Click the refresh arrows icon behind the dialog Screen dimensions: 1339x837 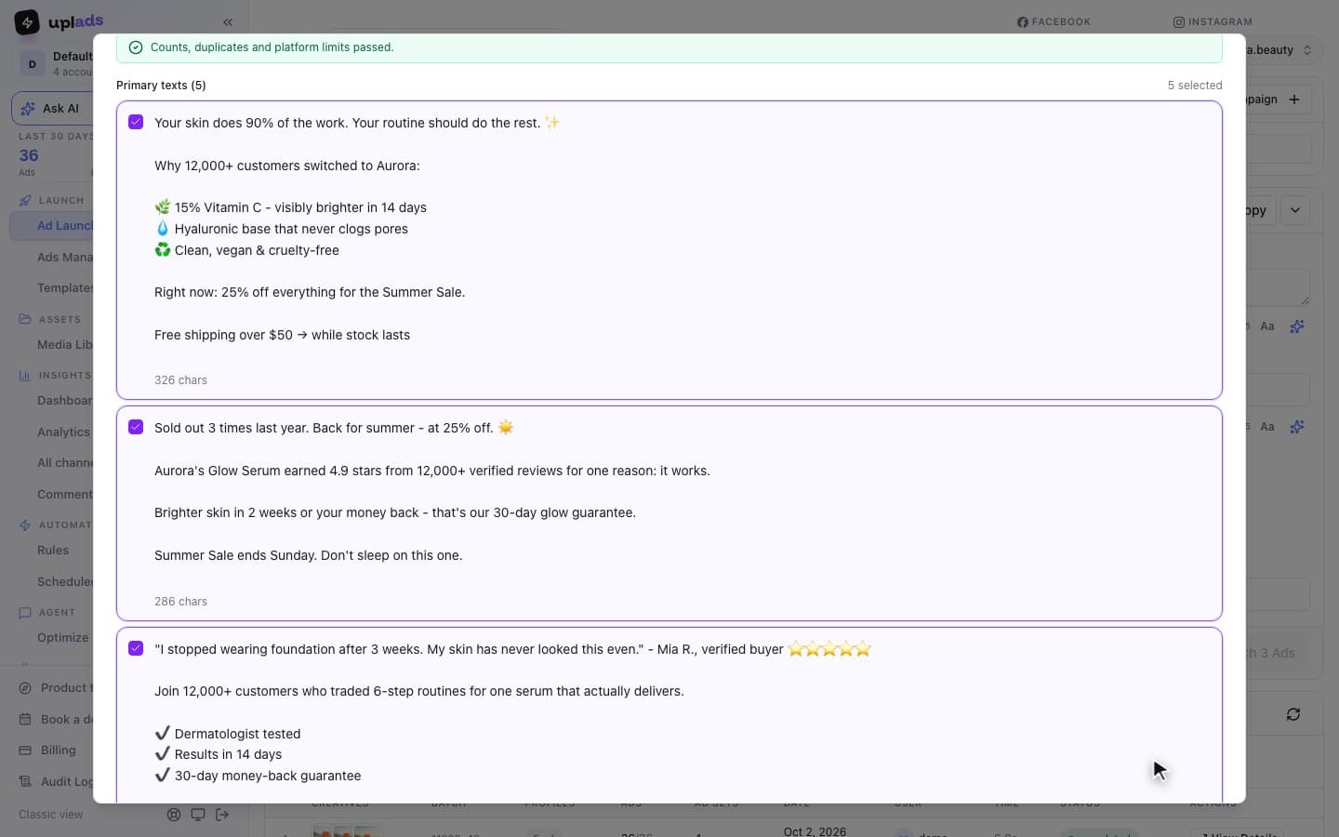[x=1293, y=714]
